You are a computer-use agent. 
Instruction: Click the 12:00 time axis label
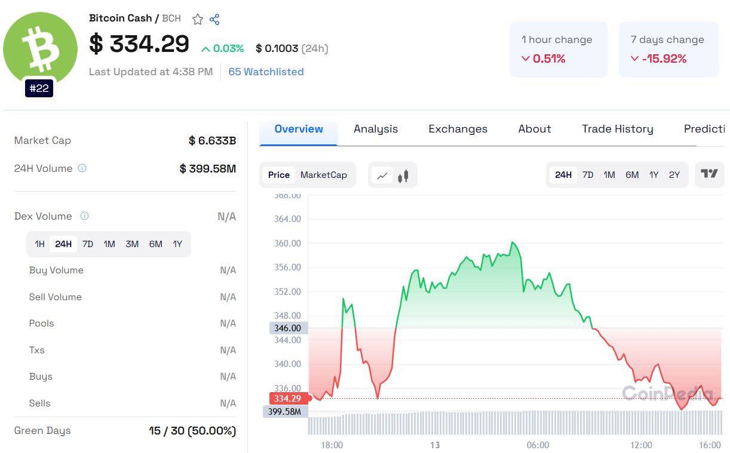642,445
